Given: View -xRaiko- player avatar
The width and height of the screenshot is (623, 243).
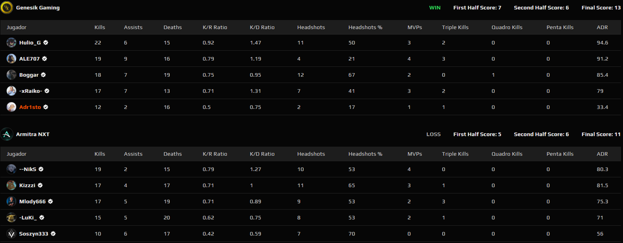Looking at the screenshot, I should tap(11, 91).
